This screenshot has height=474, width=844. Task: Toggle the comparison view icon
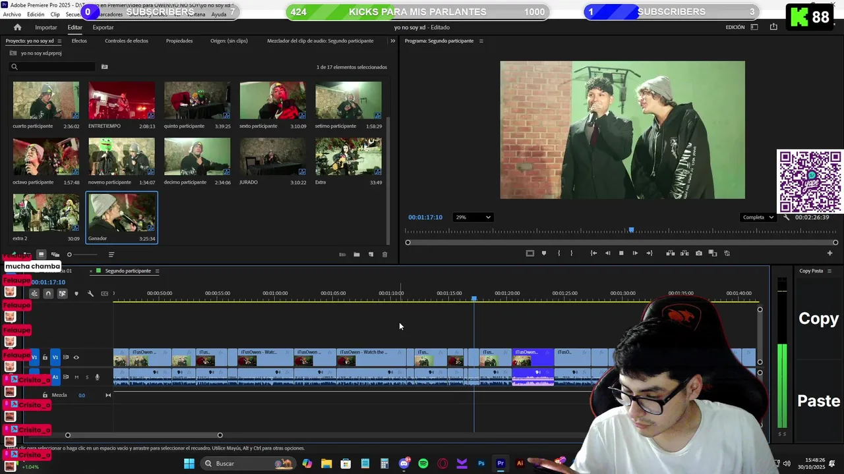click(x=713, y=253)
